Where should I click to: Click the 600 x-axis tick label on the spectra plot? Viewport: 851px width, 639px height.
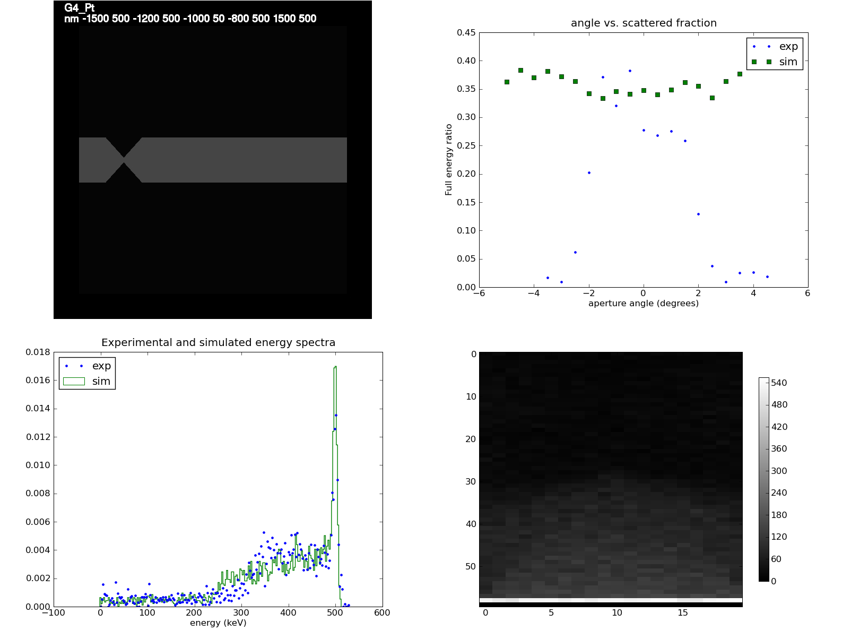click(x=382, y=612)
